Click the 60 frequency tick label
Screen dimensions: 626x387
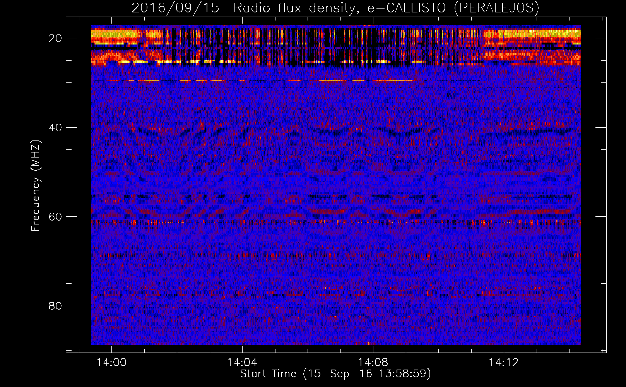click(x=55, y=217)
